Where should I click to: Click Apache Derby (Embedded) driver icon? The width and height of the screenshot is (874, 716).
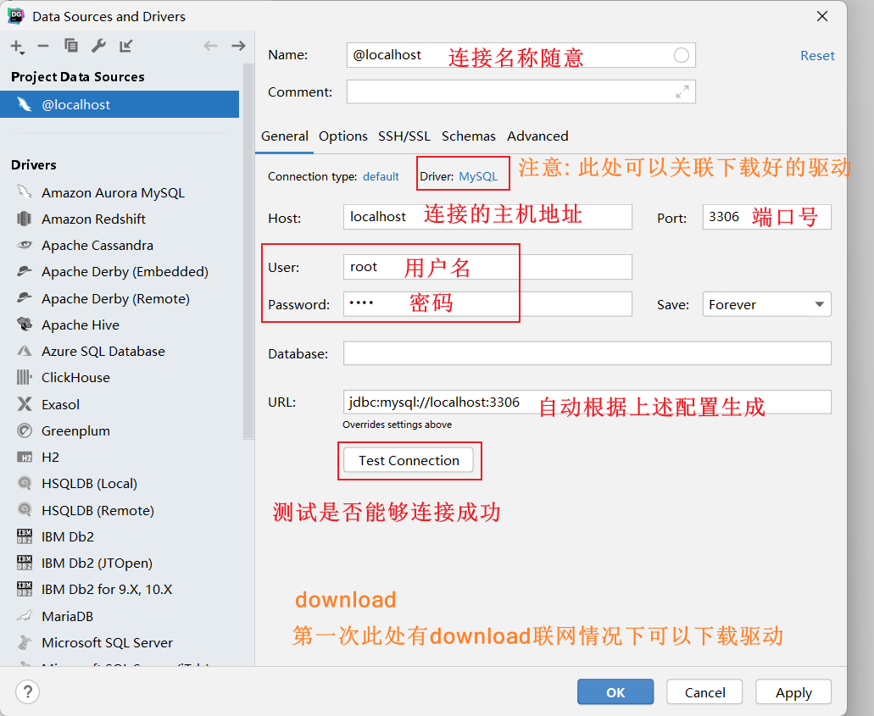pos(25,271)
